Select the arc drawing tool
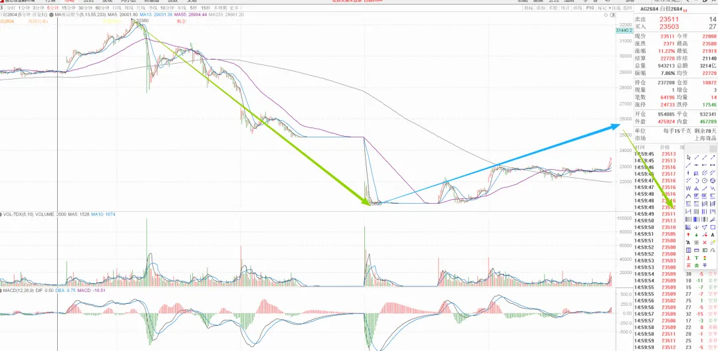 [697, 180]
